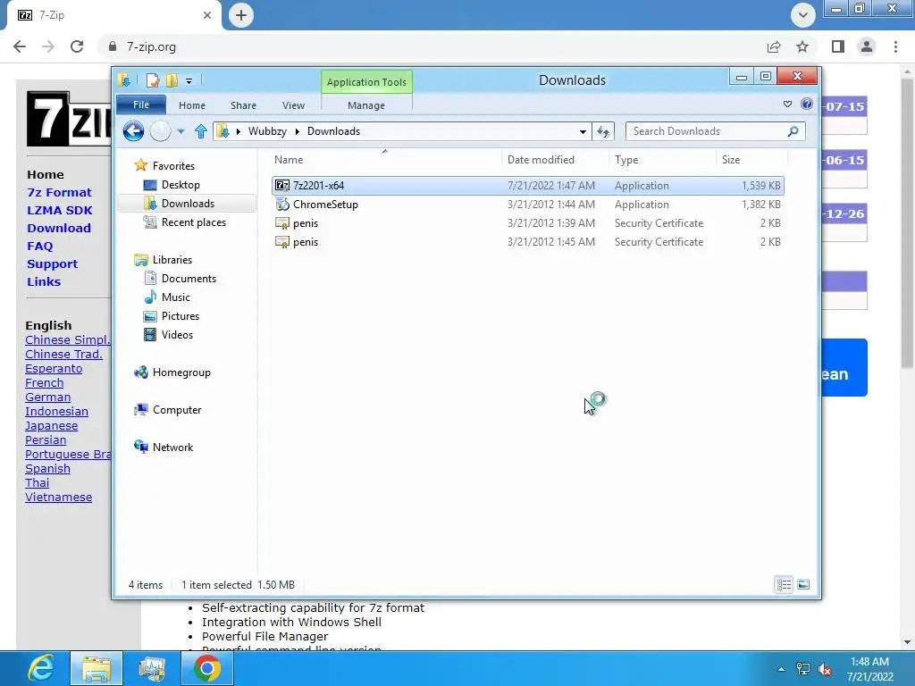
Task: Open Desktop under Favorites
Action: (x=180, y=185)
